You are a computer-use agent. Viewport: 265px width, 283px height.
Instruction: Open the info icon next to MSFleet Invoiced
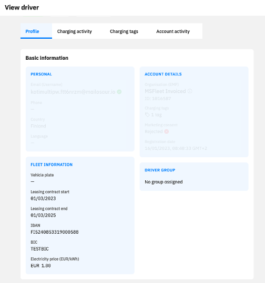tap(190, 91)
